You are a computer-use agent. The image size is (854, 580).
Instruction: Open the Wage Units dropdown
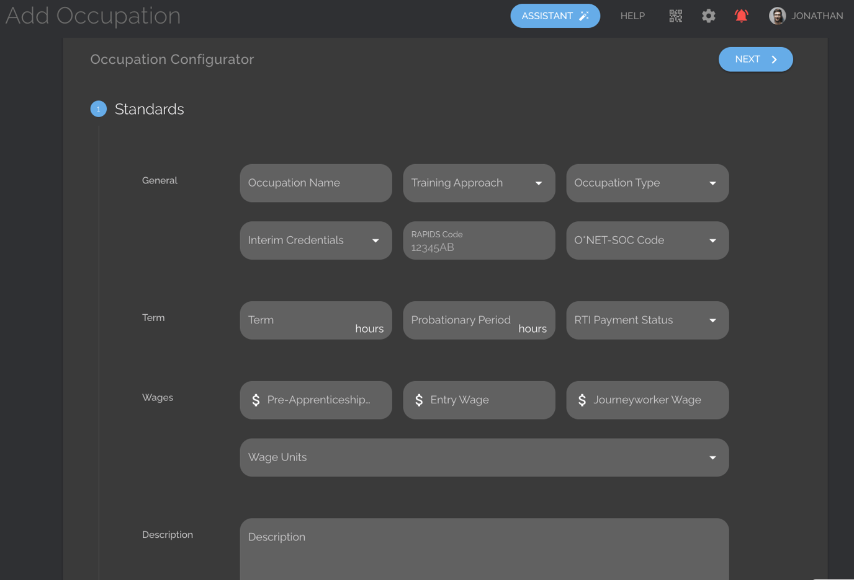click(711, 457)
